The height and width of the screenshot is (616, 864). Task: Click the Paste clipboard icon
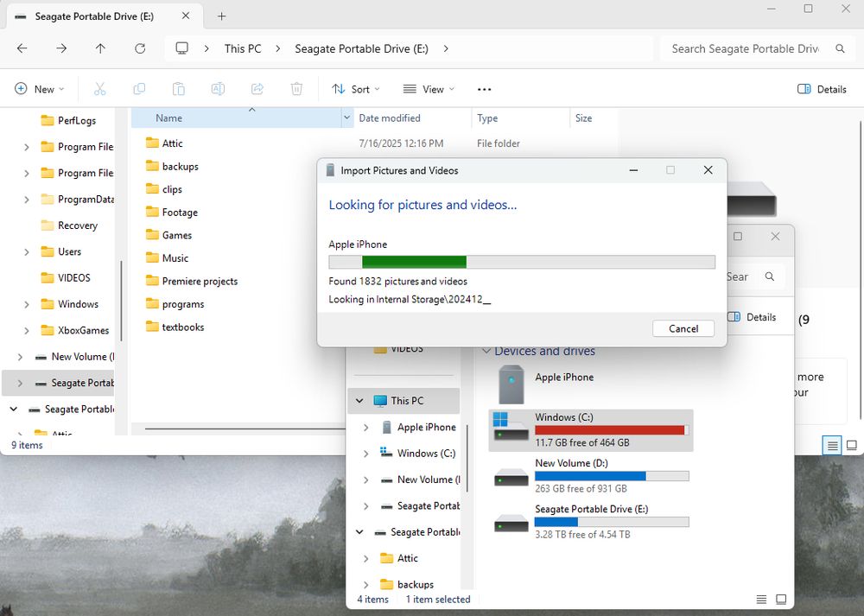pos(179,89)
